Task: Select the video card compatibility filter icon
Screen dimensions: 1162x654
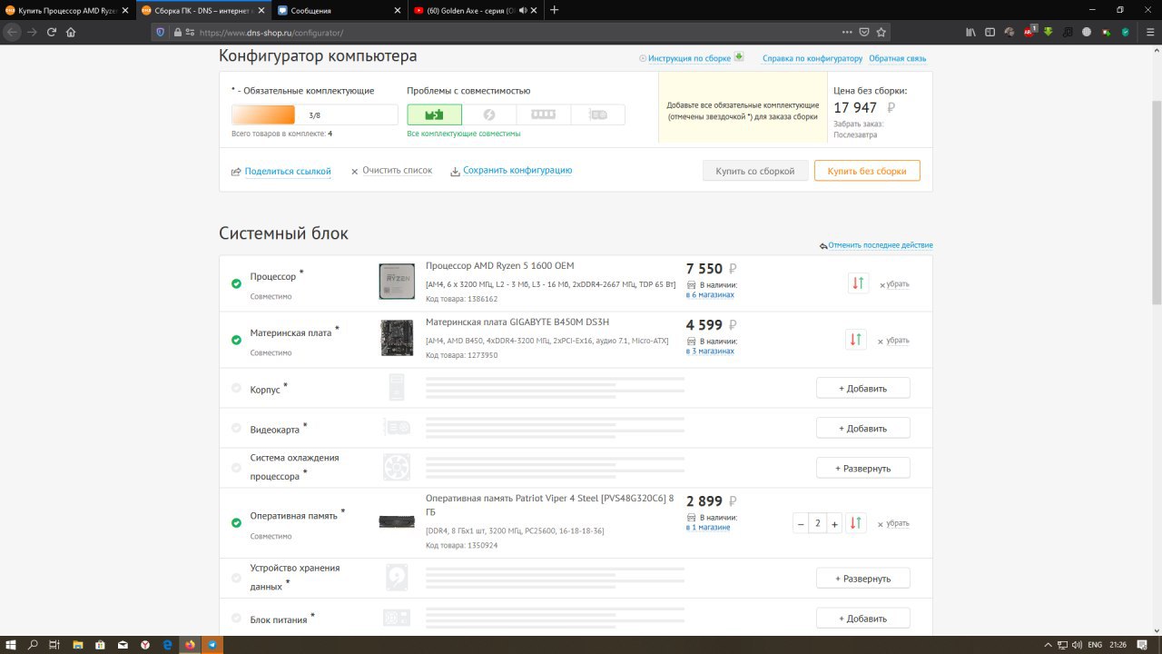Action: [x=597, y=114]
